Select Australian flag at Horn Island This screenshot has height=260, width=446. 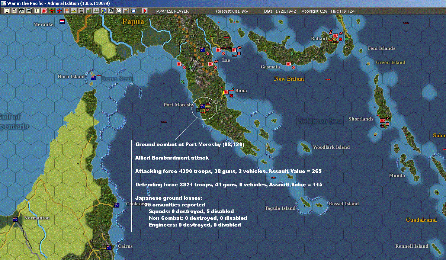[93, 78]
